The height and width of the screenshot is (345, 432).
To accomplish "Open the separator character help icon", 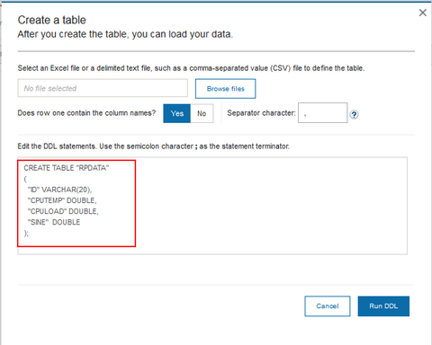I will point(354,114).
